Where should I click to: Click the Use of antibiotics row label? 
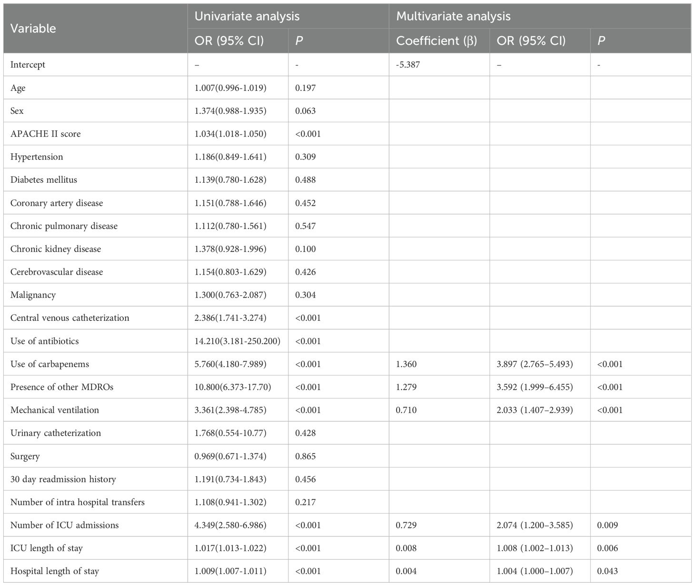point(44,341)
